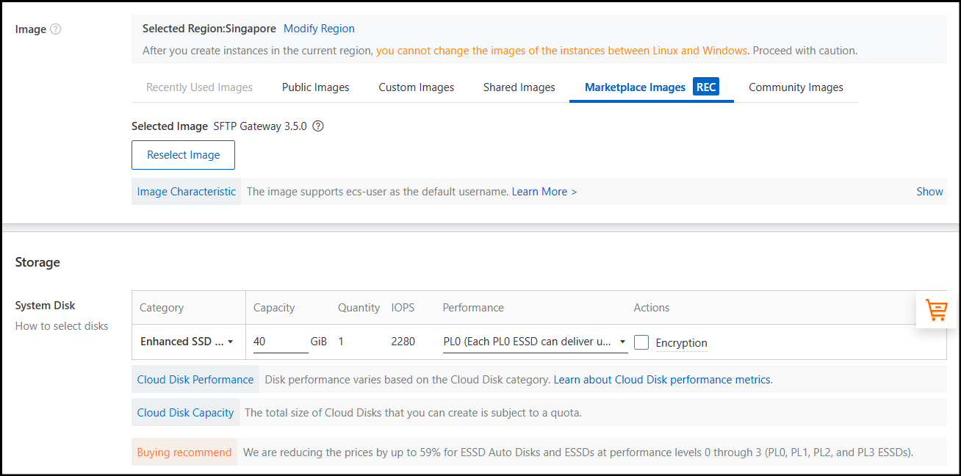This screenshot has width=961, height=476.
Task: Click the REC badge on Marketplace Images
Action: click(705, 87)
